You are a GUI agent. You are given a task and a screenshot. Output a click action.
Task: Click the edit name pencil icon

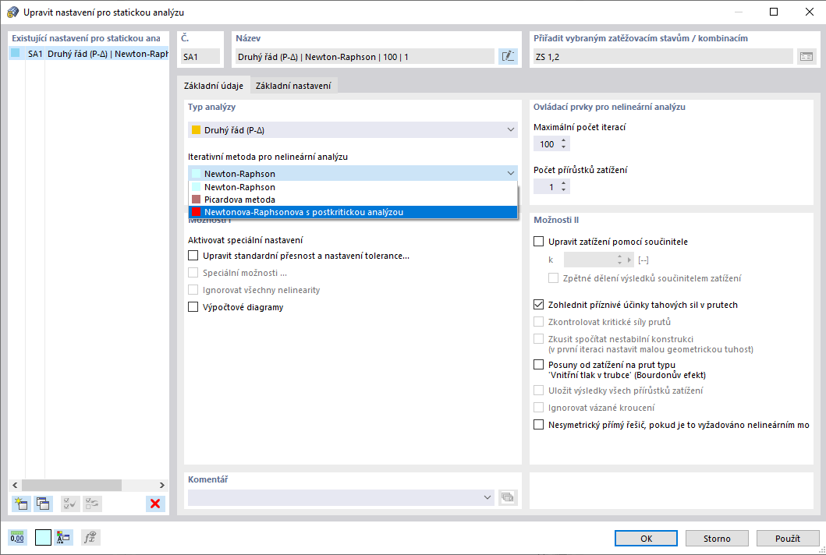pyautogui.click(x=509, y=56)
